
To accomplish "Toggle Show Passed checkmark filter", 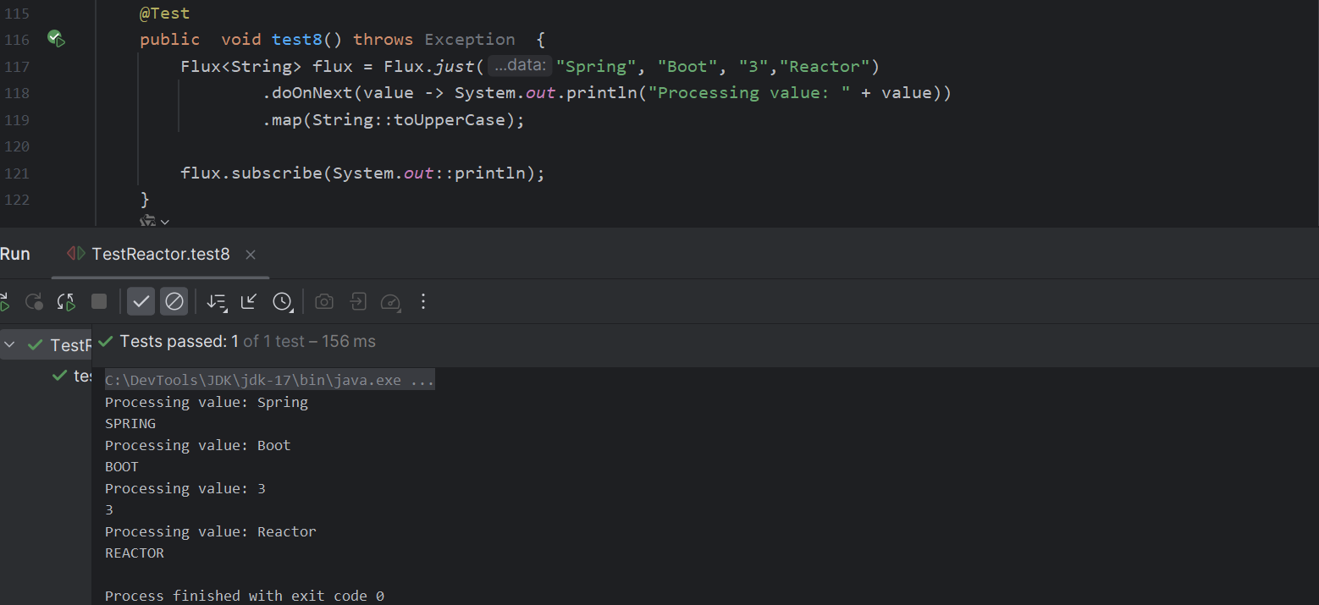I will 141,301.
